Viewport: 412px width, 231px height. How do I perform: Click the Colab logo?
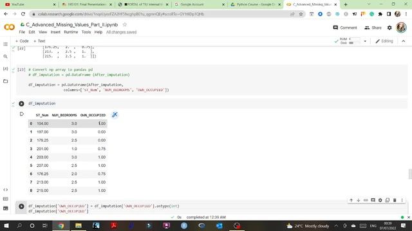pos(10,27)
